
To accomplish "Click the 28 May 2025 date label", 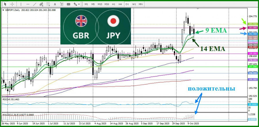I will pos(8,123).
